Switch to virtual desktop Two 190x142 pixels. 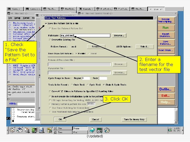click(64, 132)
